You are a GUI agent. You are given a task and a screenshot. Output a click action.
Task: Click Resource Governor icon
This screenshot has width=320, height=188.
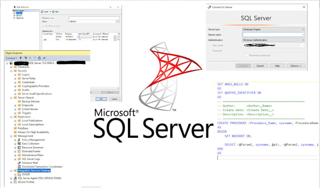pyautogui.click(x=19, y=148)
